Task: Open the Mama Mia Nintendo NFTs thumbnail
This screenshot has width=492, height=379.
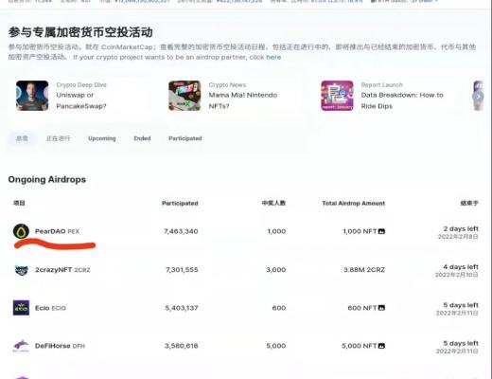Action: [x=184, y=96]
